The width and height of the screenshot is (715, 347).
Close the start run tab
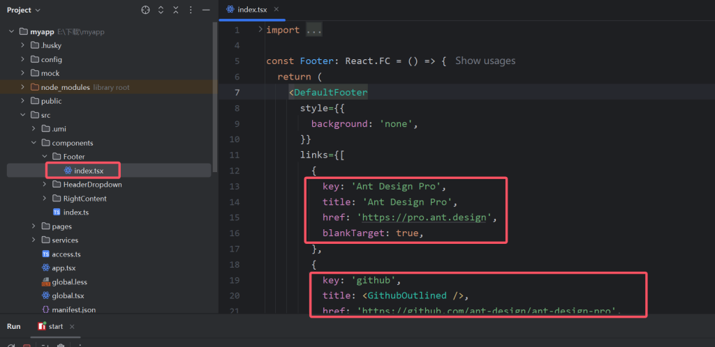click(72, 327)
